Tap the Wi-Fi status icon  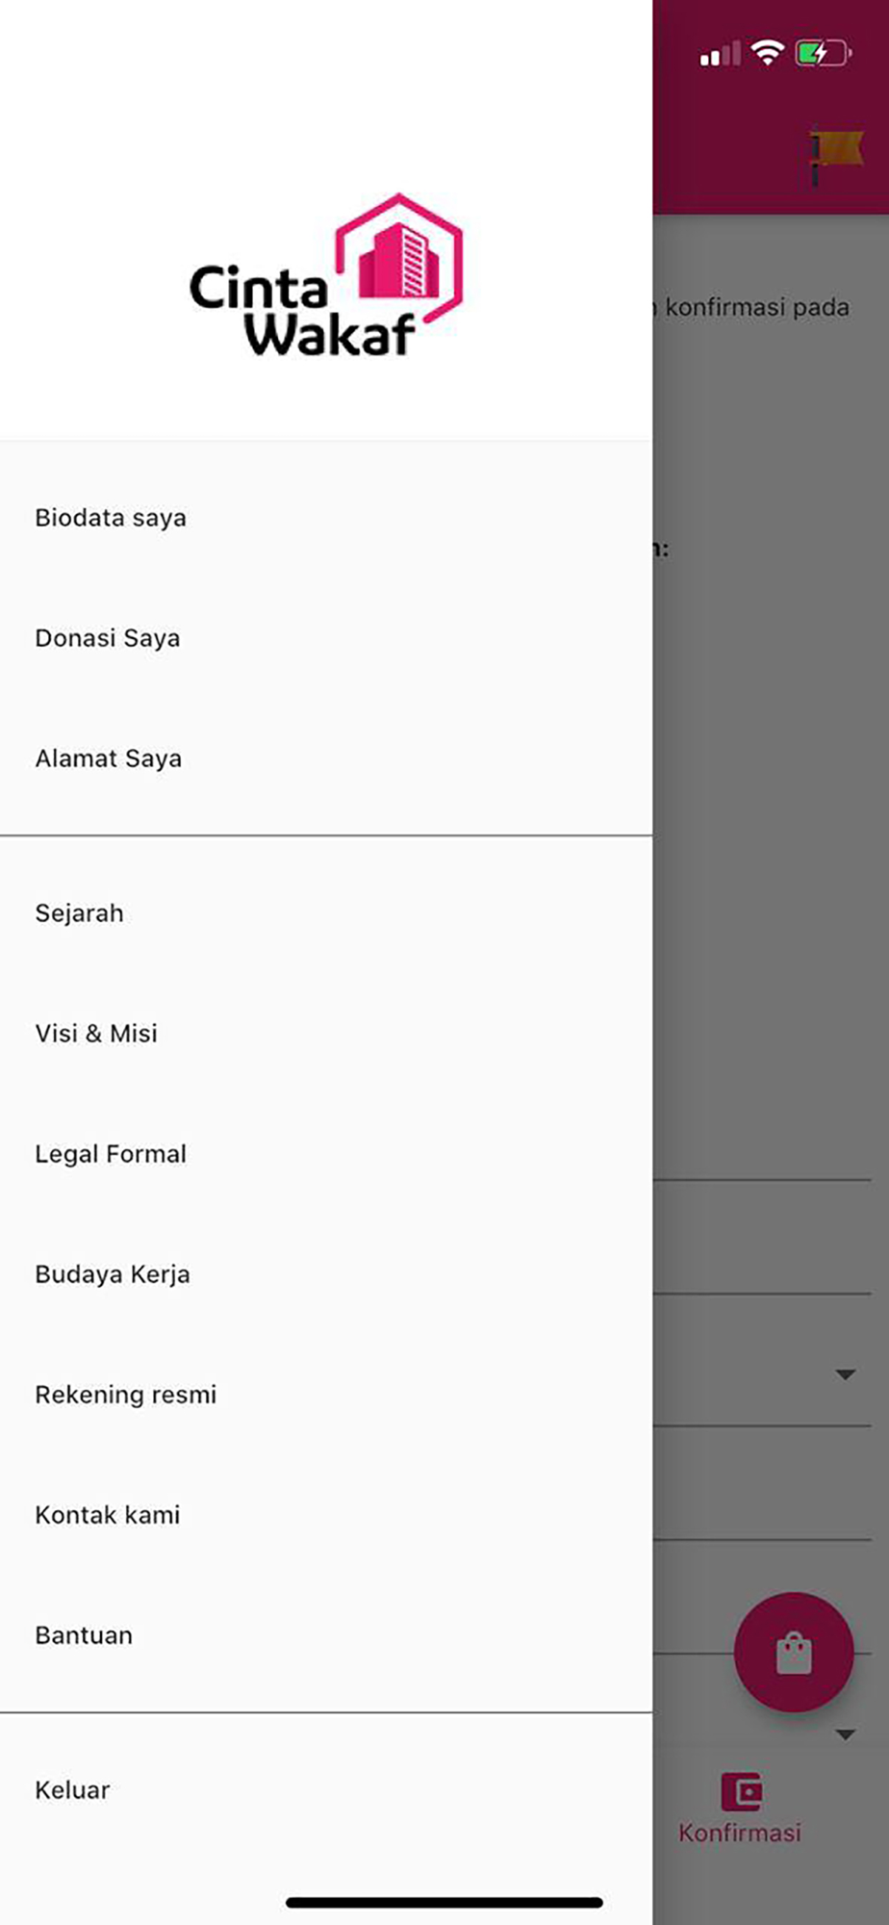click(x=767, y=53)
